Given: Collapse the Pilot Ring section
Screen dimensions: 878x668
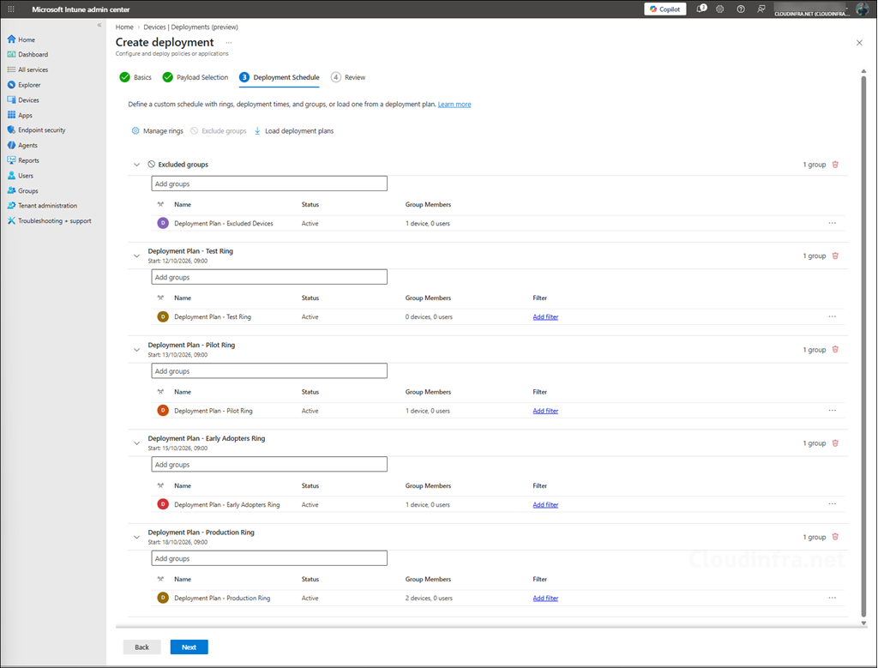Looking at the screenshot, I should tap(136, 350).
